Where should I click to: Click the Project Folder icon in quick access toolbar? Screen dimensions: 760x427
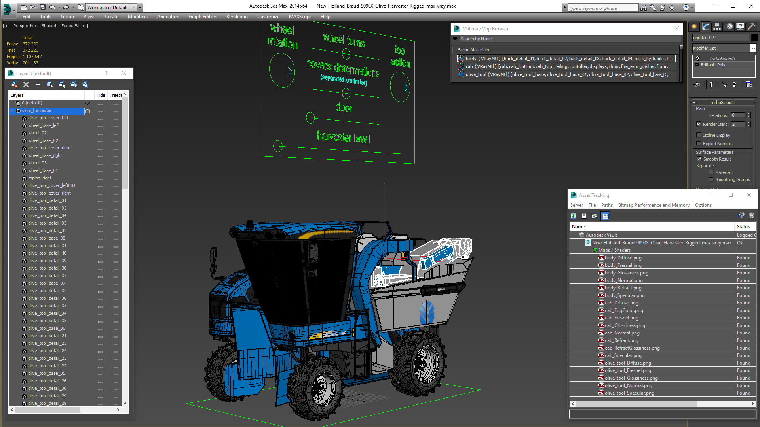point(80,7)
